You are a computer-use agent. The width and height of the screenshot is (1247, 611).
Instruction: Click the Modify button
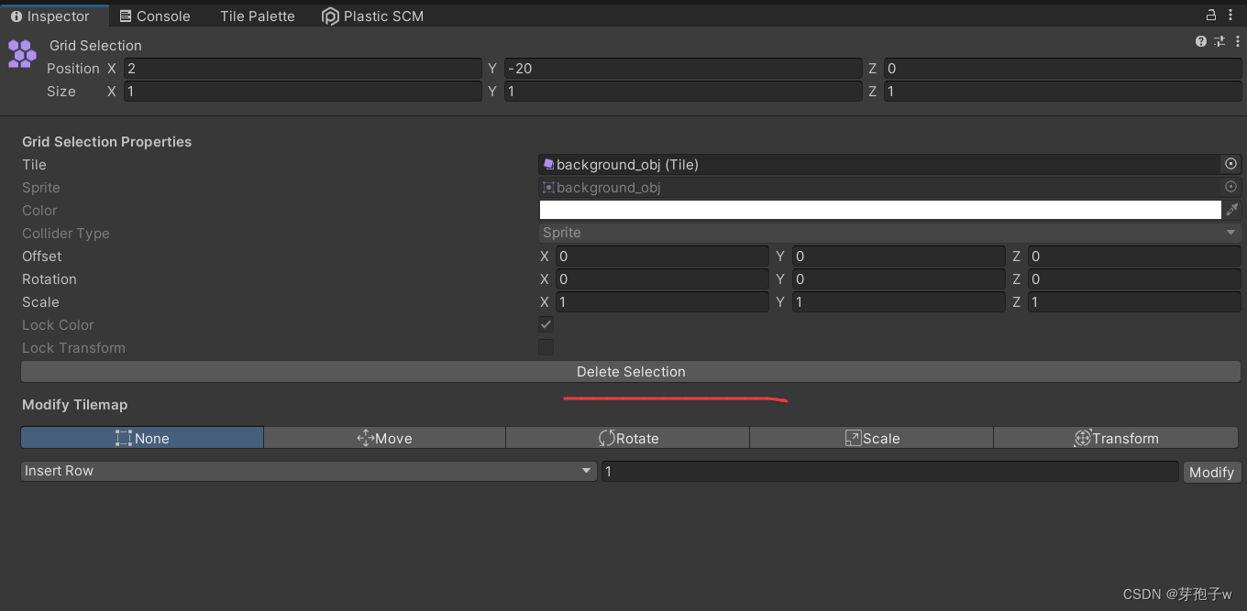point(1211,472)
